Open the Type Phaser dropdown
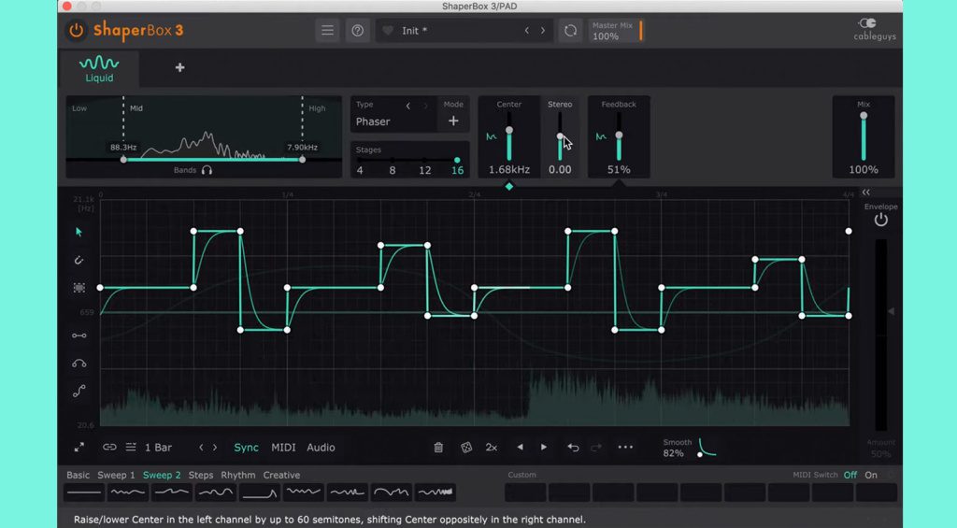The image size is (957, 528). tap(374, 121)
